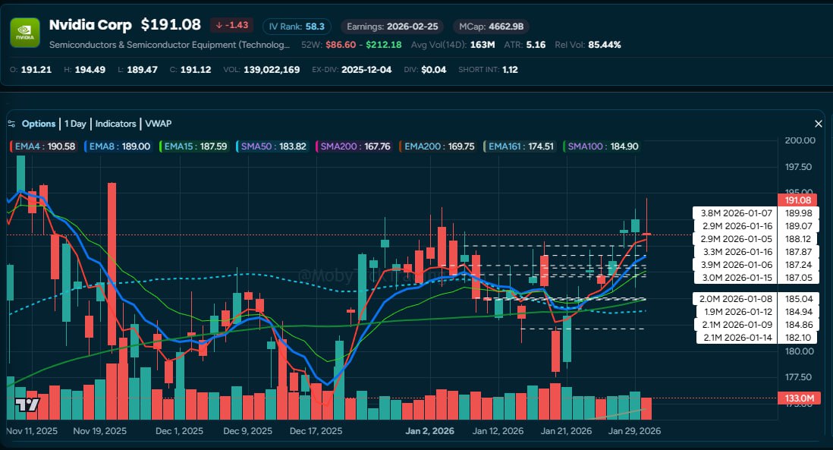833x450 pixels.
Task: Hide the SMA200 indicator
Action: (x=354, y=146)
